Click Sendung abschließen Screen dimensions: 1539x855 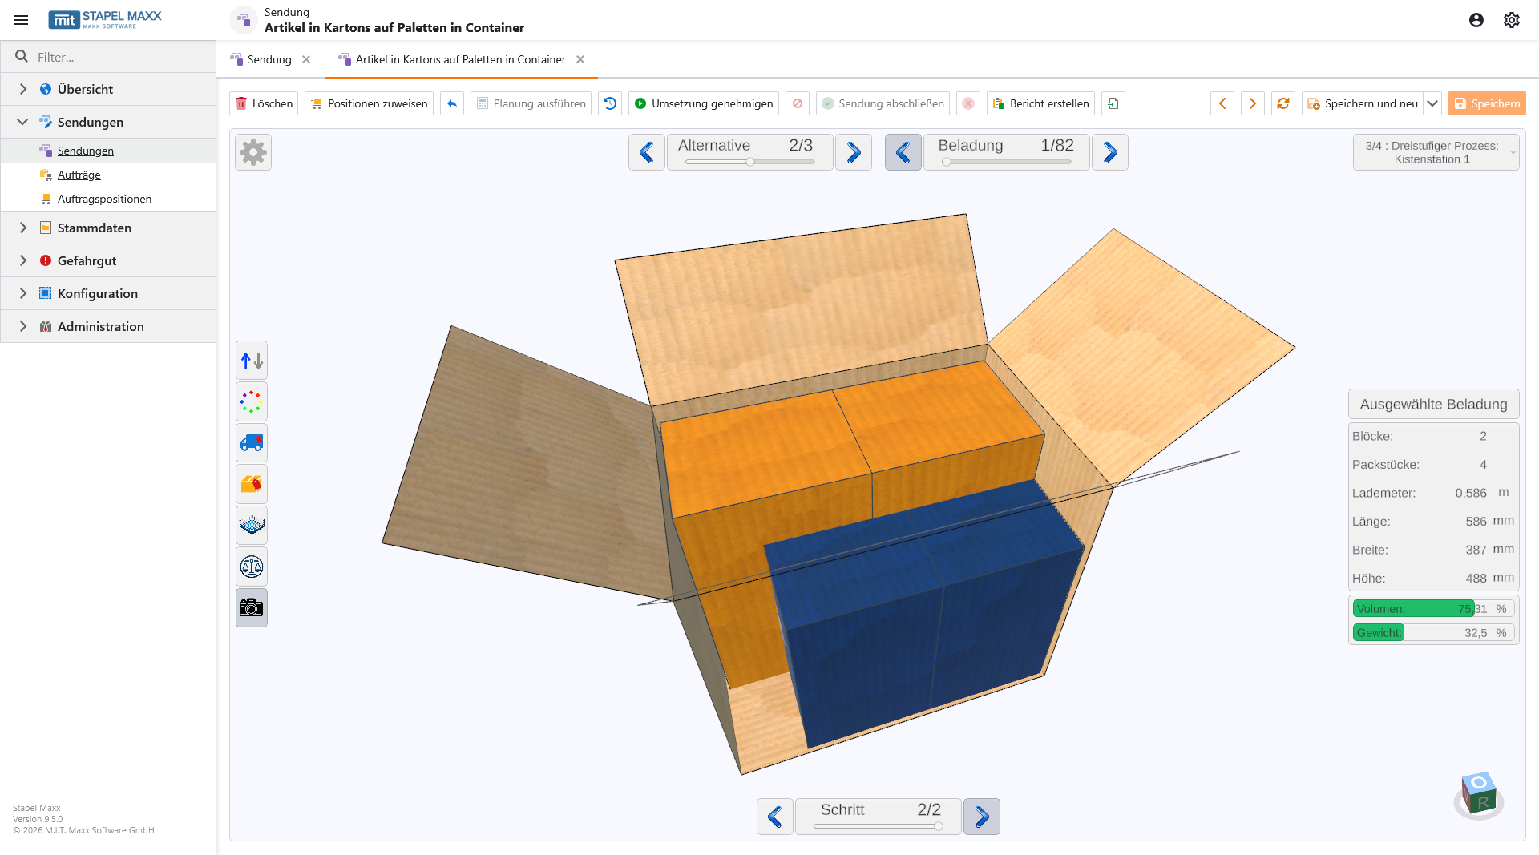pos(883,103)
